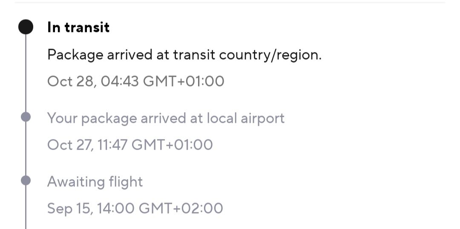Select the Sep 15, 14:00 timestamp
Image resolution: width=460 pixels, height=229 pixels.
point(135,209)
